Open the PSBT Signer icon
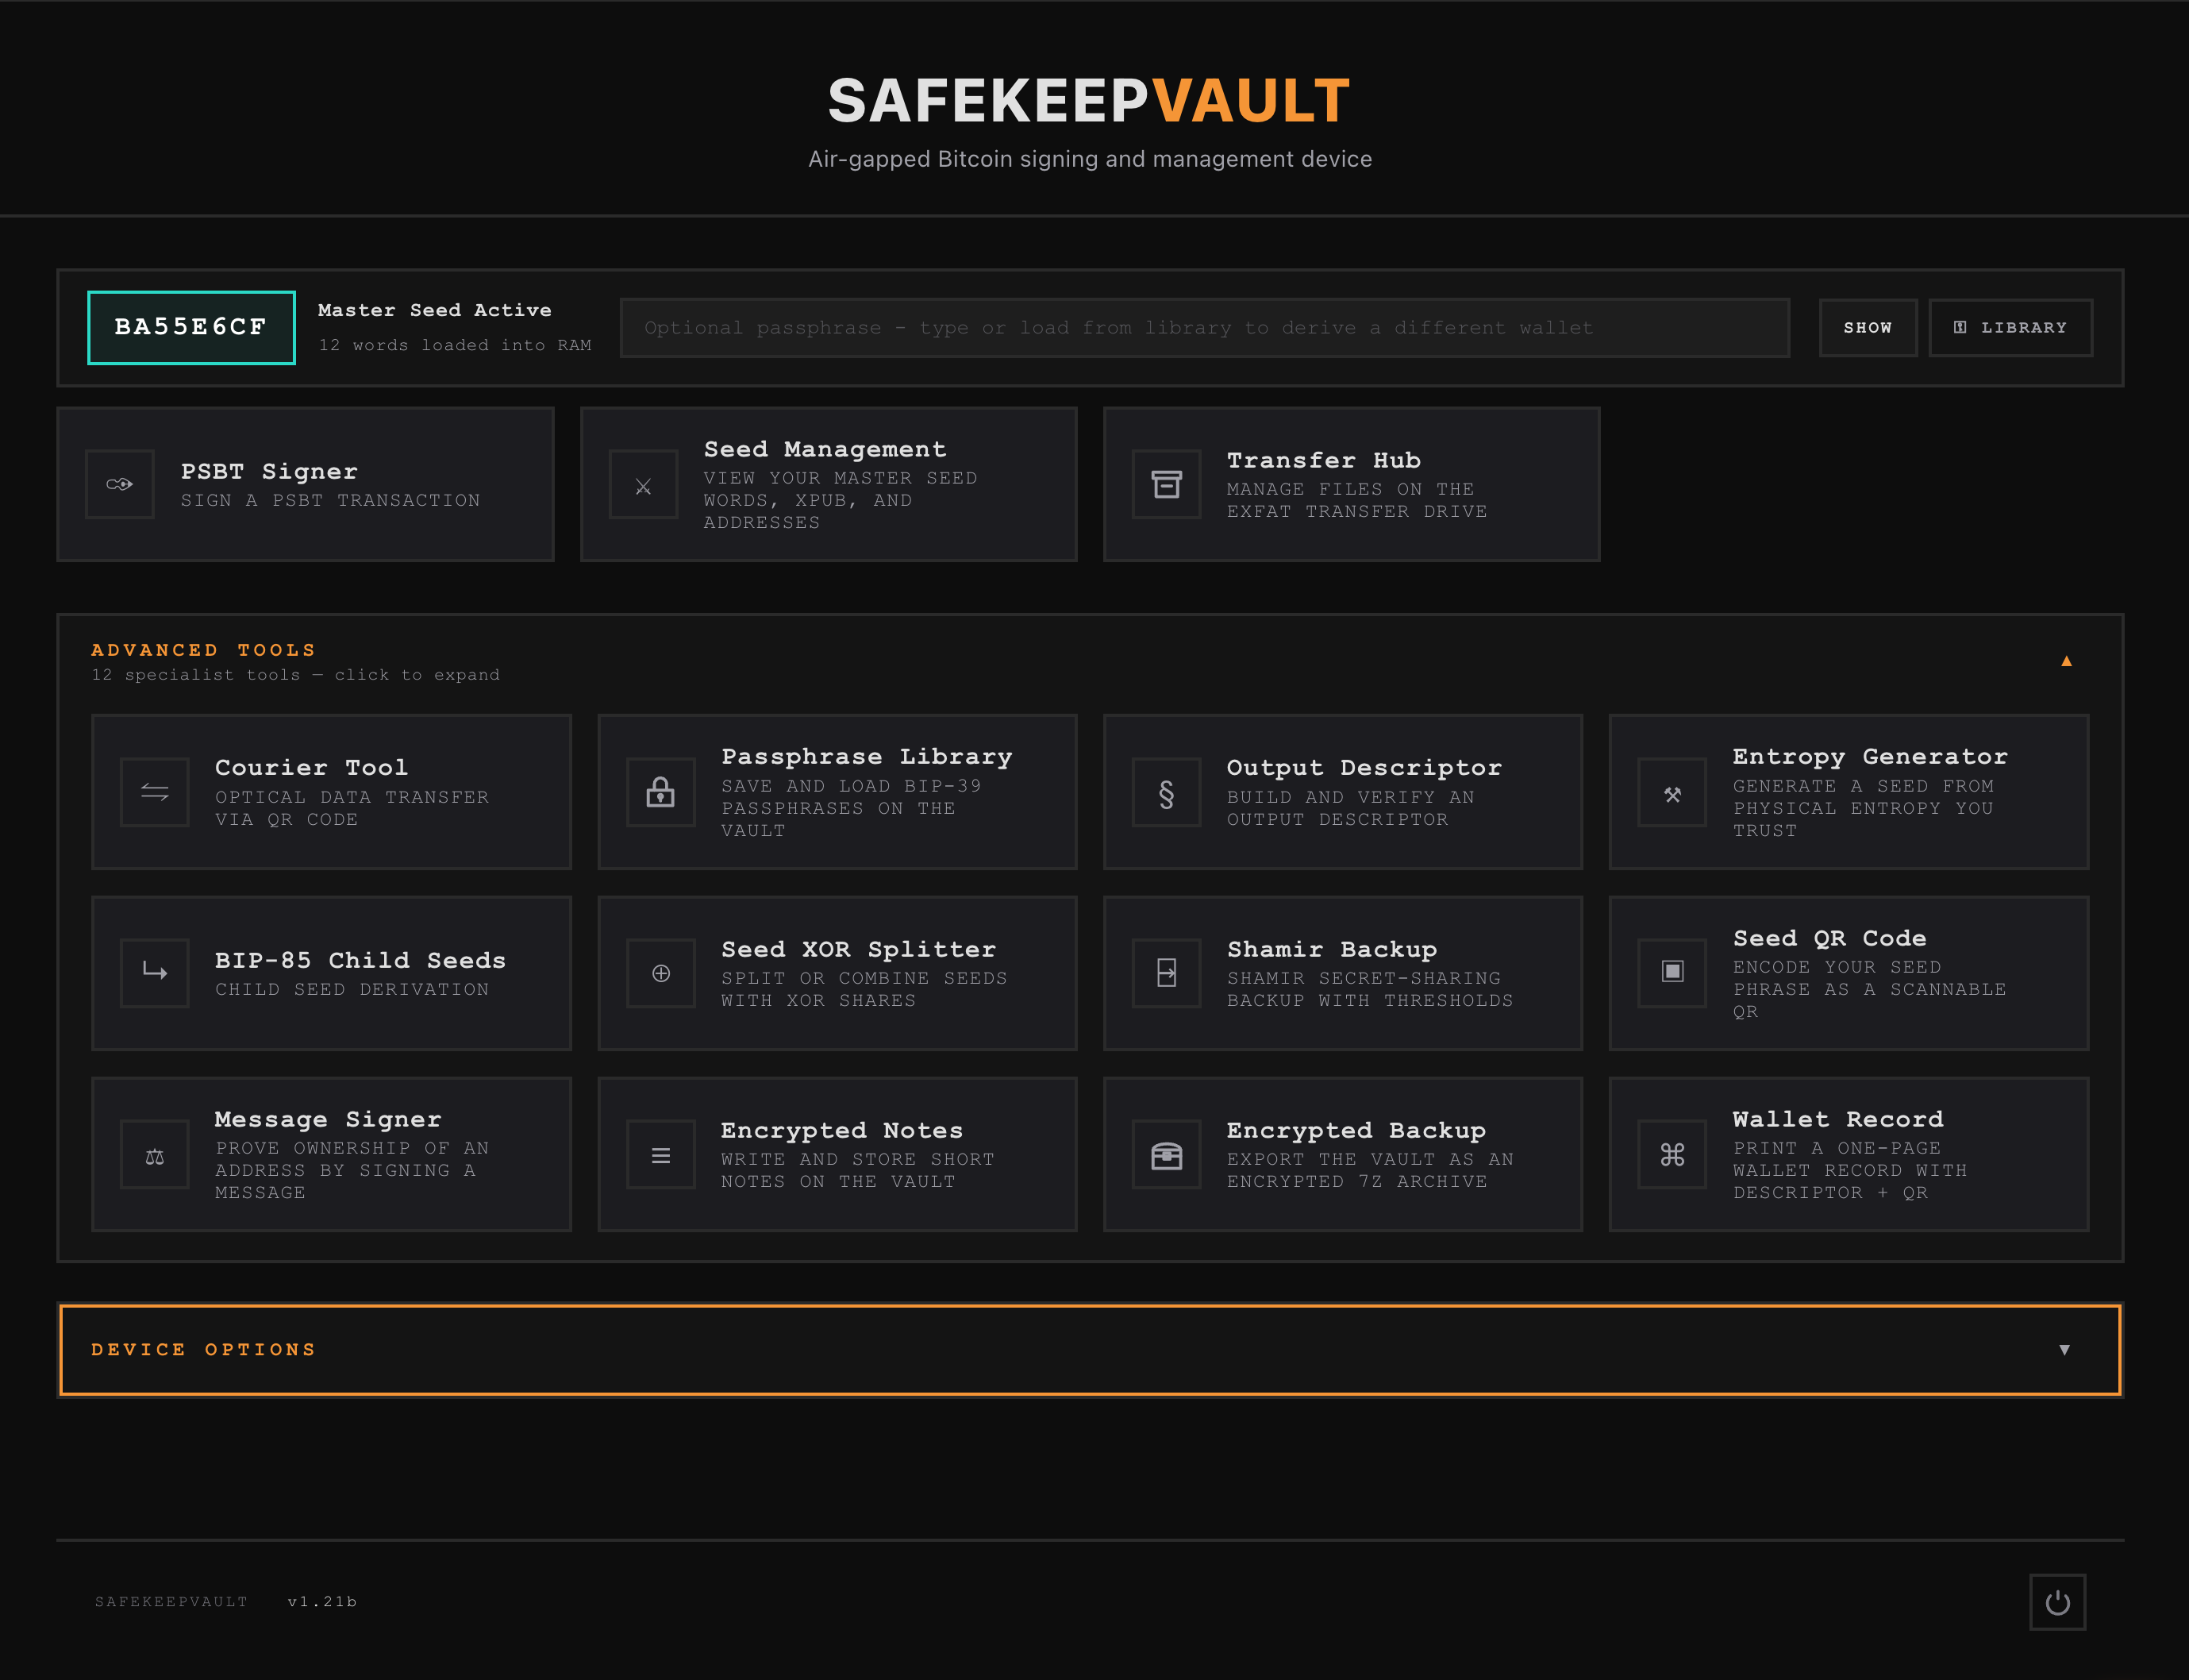2189x1680 pixels. [x=120, y=484]
